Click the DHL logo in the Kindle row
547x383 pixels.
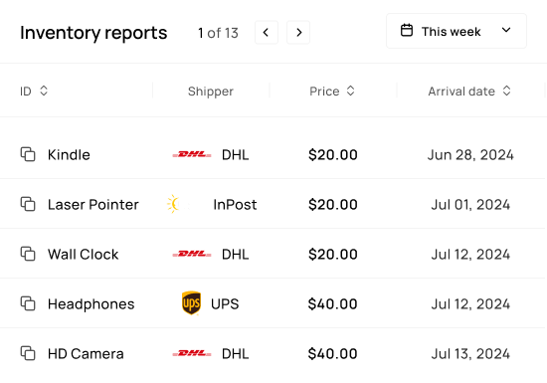(x=192, y=154)
